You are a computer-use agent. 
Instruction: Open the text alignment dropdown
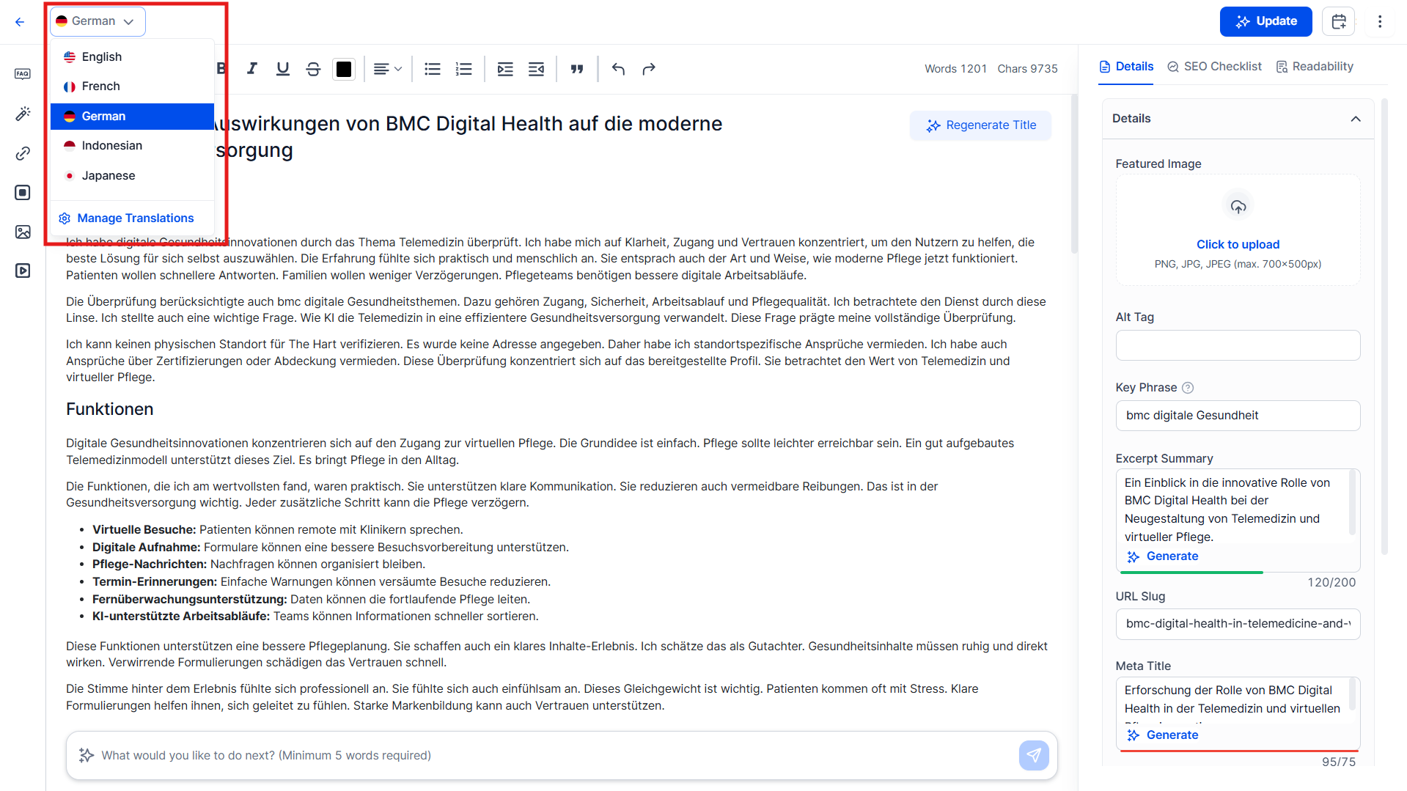point(388,69)
